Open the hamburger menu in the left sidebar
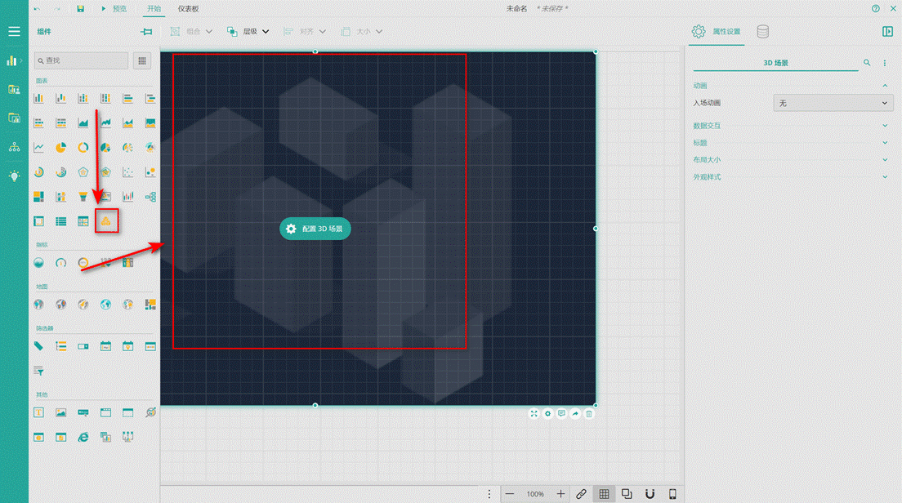This screenshot has width=902, height=503. click(14, 32)
